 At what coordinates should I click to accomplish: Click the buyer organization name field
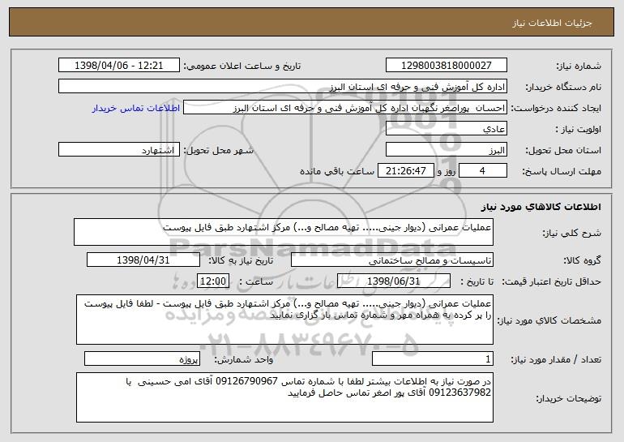point(283,87)
